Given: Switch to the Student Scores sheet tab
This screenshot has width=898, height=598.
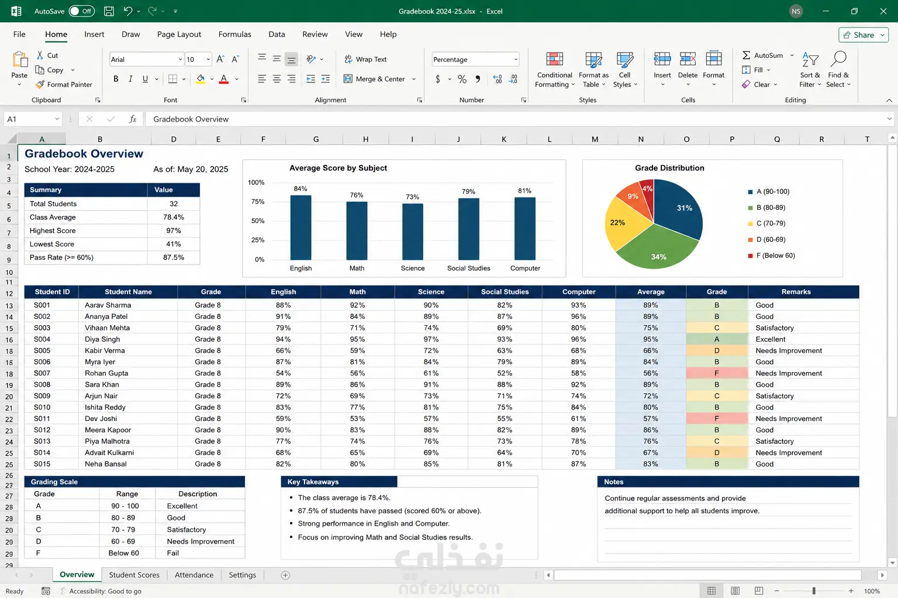Looking at the screenshot, I should click(134, 575).
